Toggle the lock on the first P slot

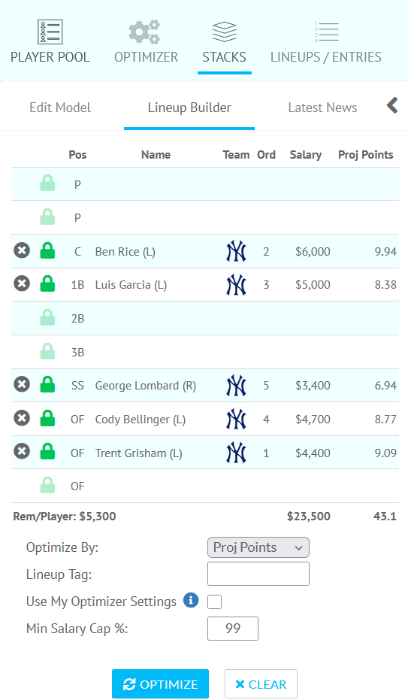coord(47,183)
